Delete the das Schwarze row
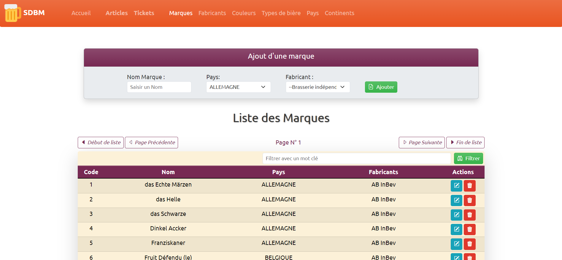 pos(469,215)
